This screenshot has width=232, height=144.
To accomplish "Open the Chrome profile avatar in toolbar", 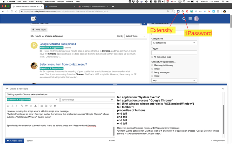I will [x=225, y=11].
